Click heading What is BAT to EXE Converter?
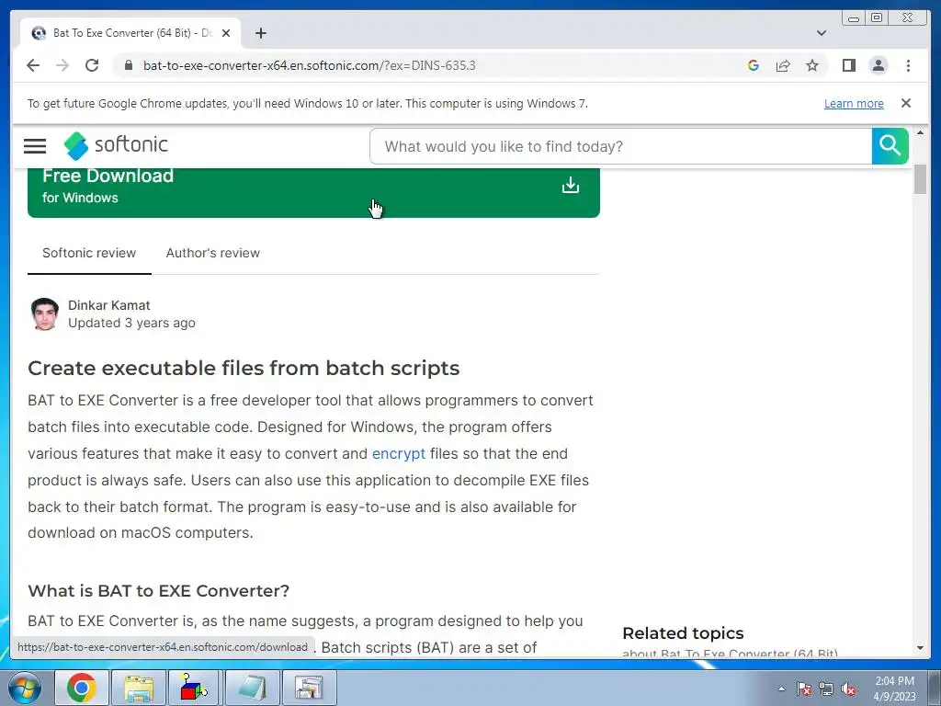Screen dimensions: 941x706 tap(158, 591)
